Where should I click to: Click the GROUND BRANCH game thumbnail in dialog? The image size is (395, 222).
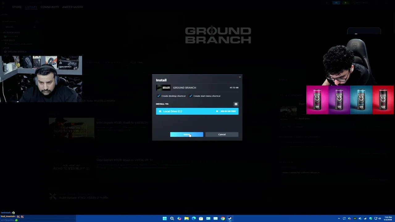[163, 88]
